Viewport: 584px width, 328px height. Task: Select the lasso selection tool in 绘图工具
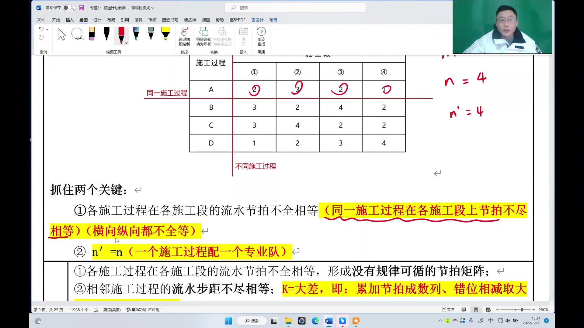[78, 34]
